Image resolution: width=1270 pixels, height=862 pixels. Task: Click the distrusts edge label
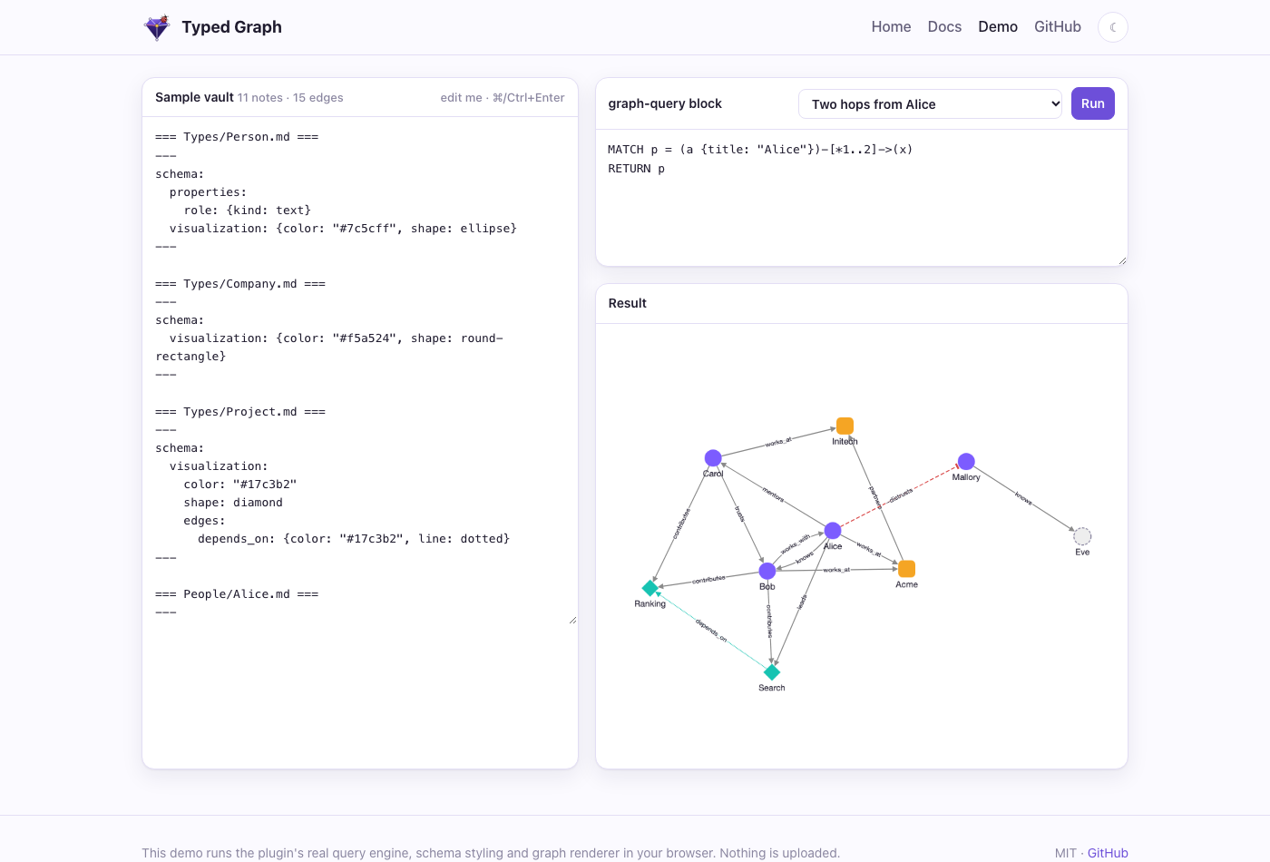pos(901,495)
